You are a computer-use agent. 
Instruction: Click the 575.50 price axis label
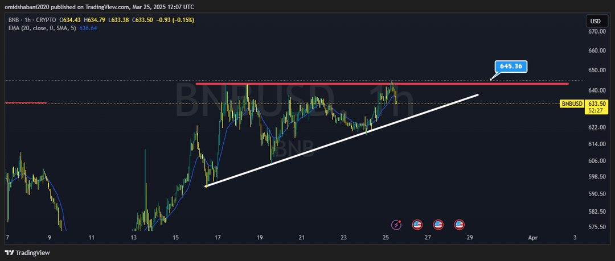(597, 227)
